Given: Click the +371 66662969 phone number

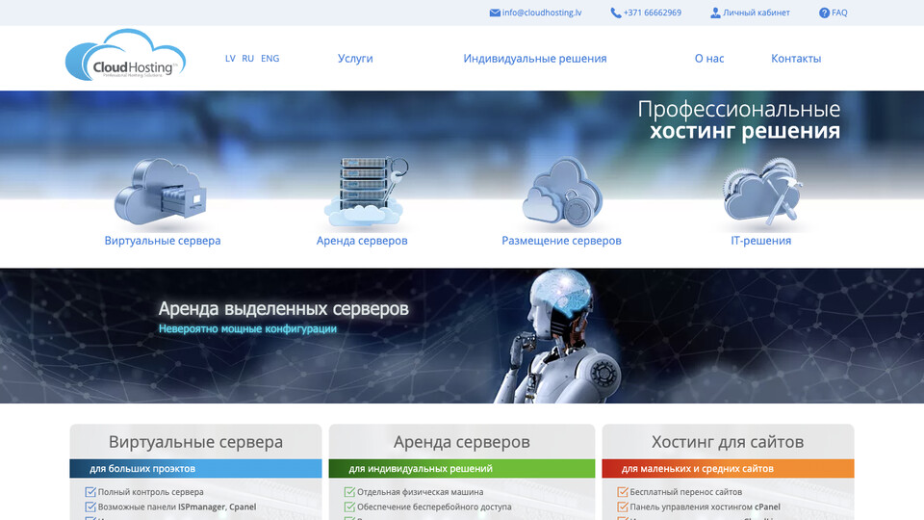Looking at the screenshot, I should click(653, 13).
